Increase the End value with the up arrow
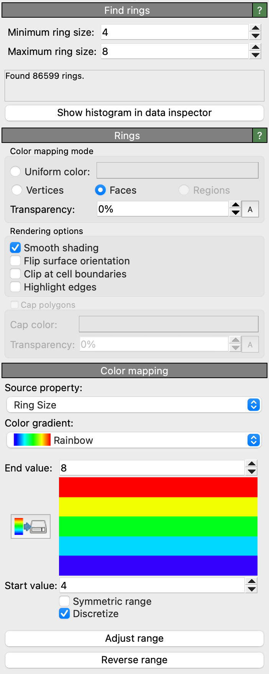This screenshot has width=269, height=674. [252, 464]
